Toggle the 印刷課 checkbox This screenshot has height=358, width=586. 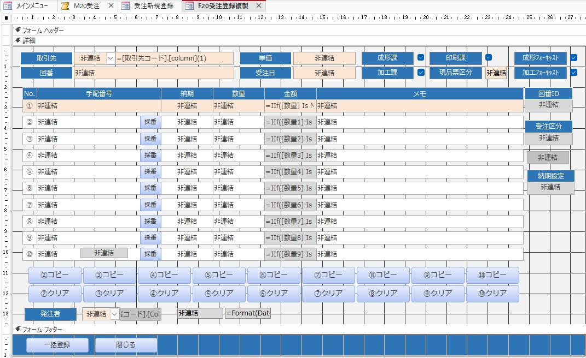(x=489, y=57)
